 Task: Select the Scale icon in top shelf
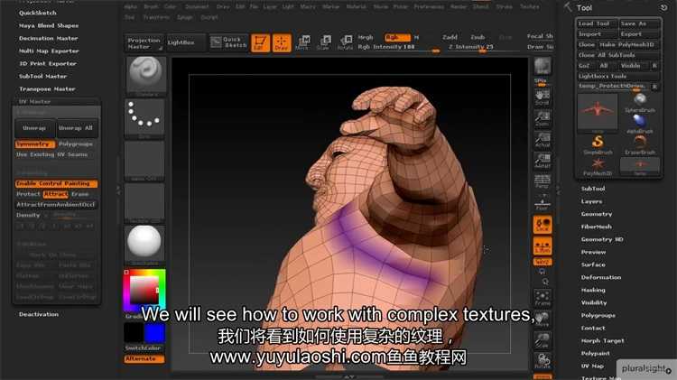[x=324, y=42]
